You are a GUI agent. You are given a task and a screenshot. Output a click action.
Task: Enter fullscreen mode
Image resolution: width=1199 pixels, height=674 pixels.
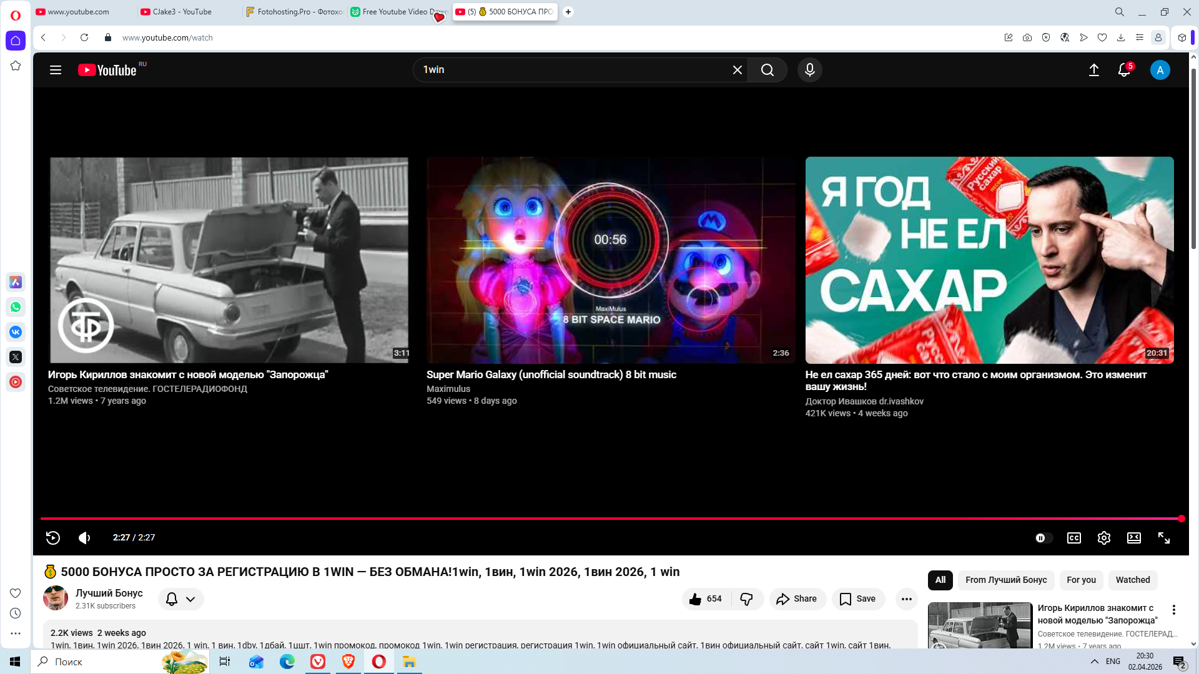pyautogui.click(x=1164, y=538)
